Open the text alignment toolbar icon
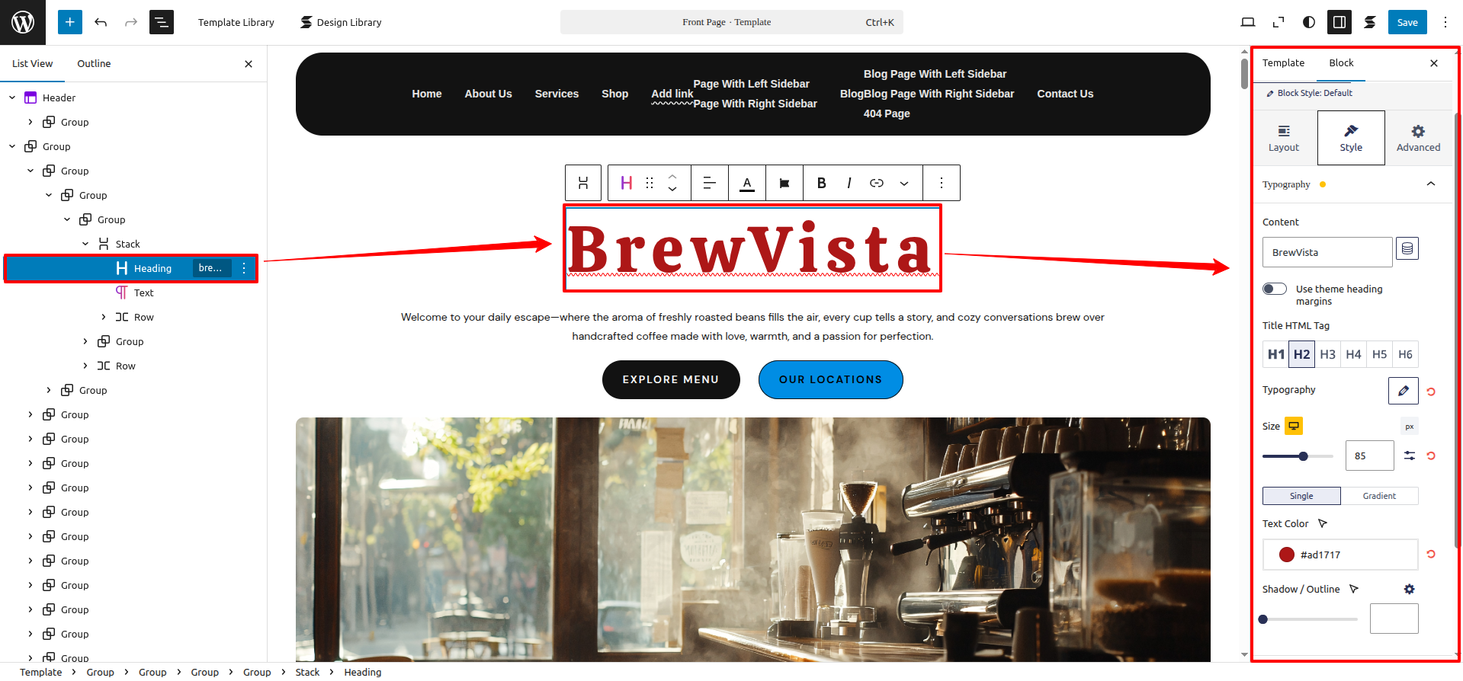1463x681 pixels. (709, 183)
